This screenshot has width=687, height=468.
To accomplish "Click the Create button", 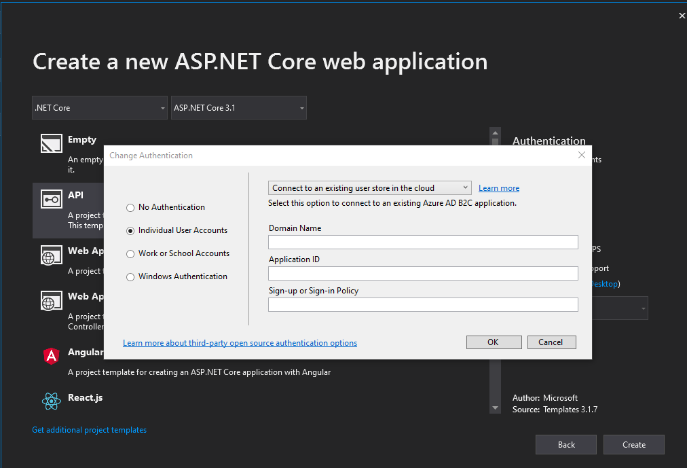I will [634, 445].
